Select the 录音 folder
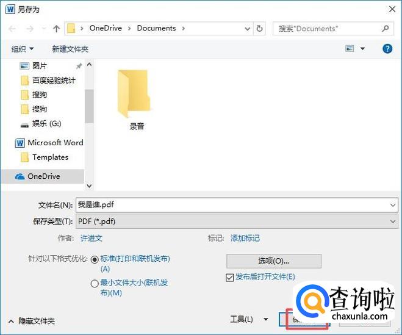The image size is (402, 335). click(x=135, y=100)
